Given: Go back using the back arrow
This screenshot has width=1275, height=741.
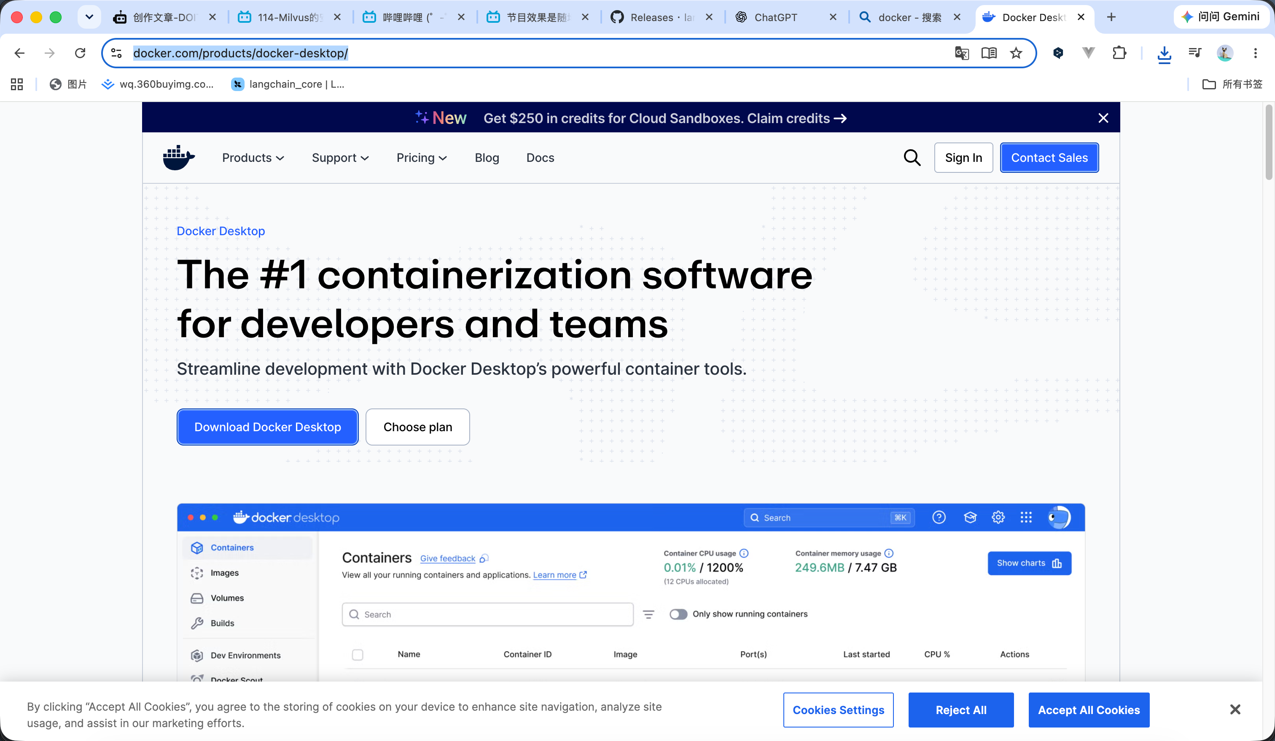Looking at the screenshot, I should (19, 53).
